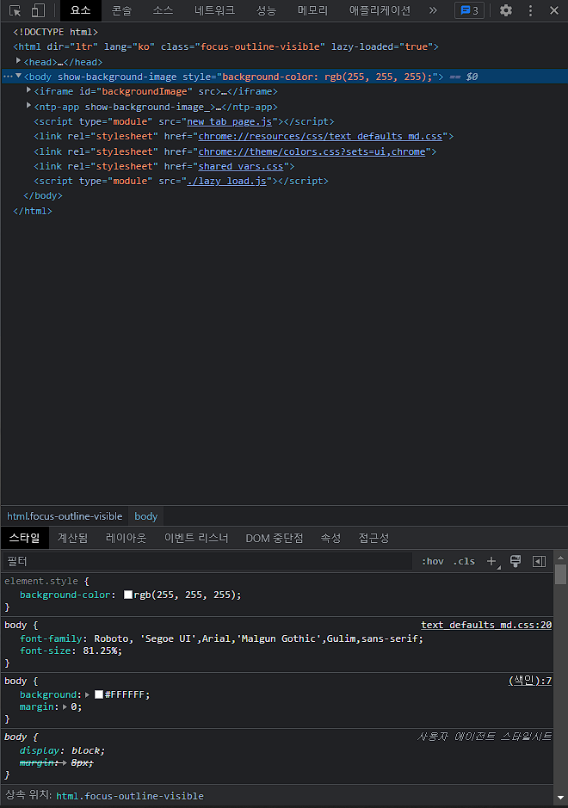Select the body breadcrumb
The image size is (568, 808).
[x=145, y=516]
